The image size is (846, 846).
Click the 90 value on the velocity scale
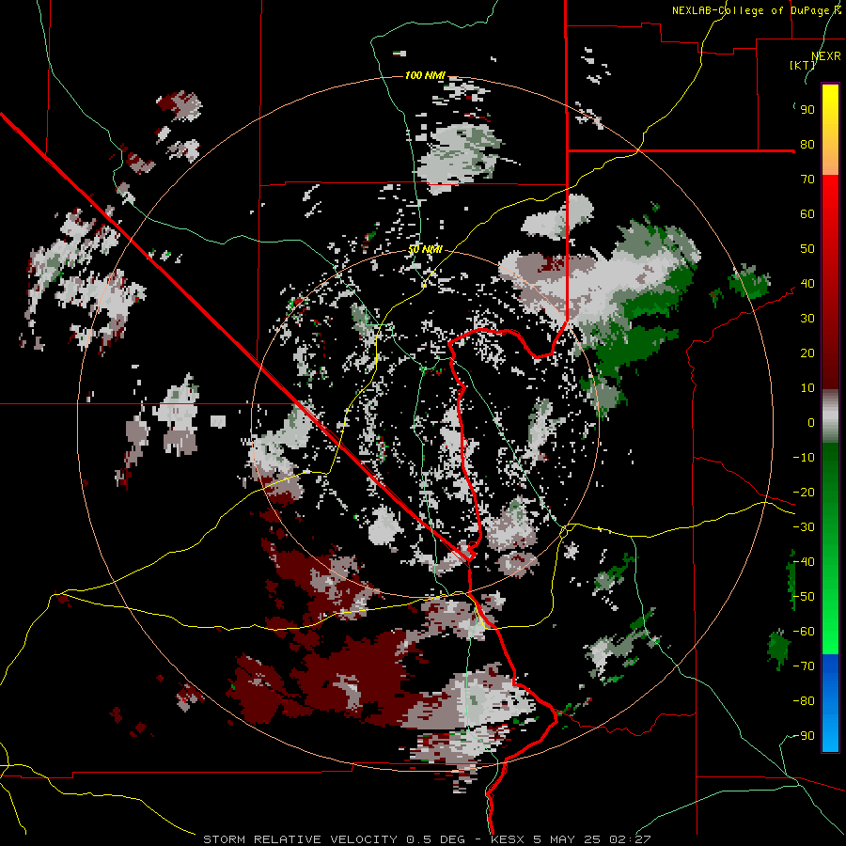(x=807, y=110)
